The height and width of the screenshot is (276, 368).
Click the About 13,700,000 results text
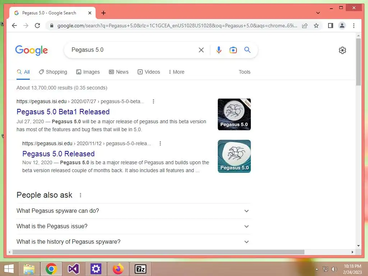coord(62,88)
